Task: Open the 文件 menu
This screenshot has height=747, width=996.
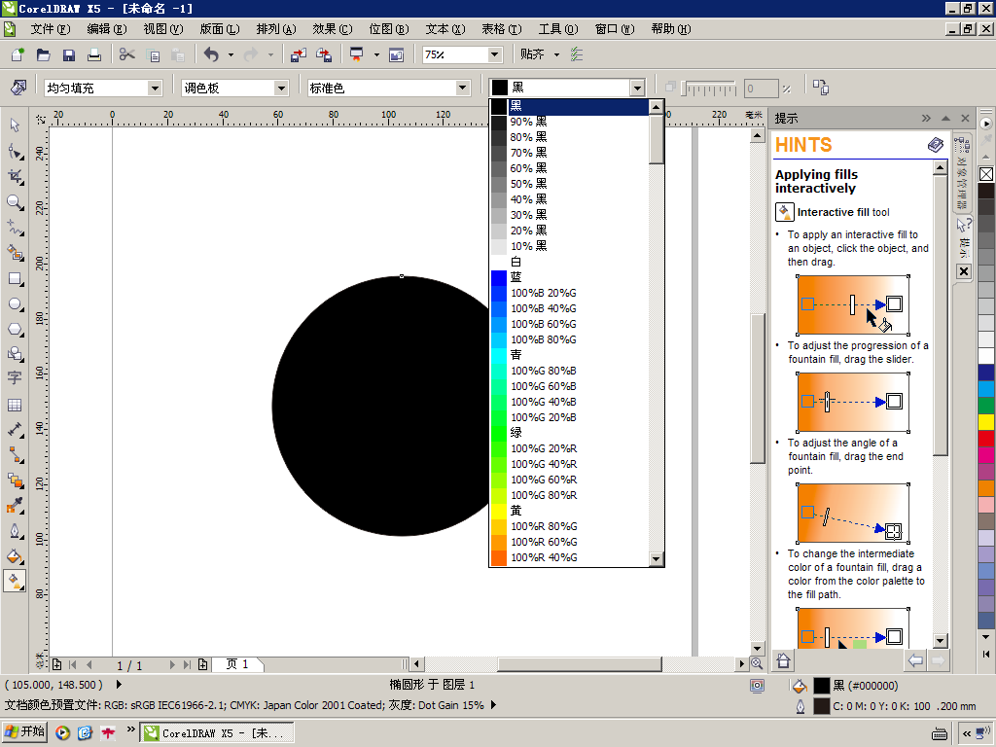Action: click(x=51, y=29)
